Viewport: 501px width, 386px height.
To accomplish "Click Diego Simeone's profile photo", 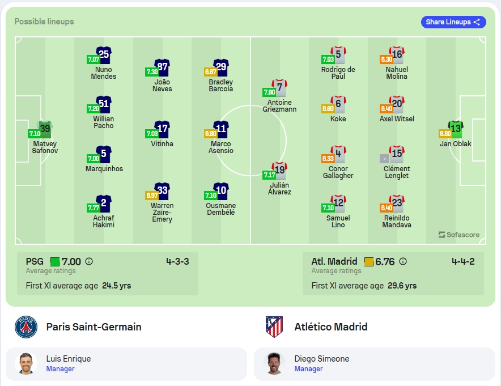I will pos(274,364).
